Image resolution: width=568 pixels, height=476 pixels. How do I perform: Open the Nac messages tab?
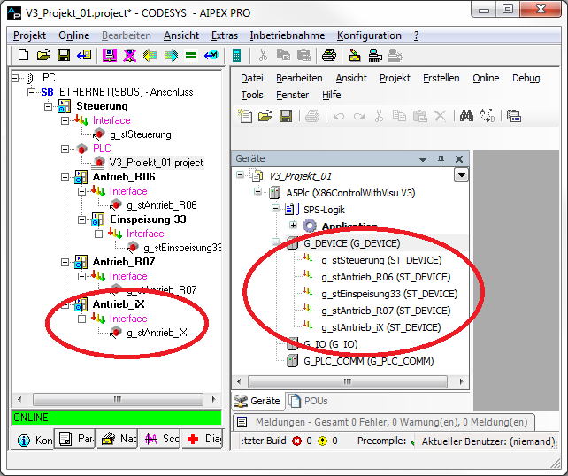point(118,439)
